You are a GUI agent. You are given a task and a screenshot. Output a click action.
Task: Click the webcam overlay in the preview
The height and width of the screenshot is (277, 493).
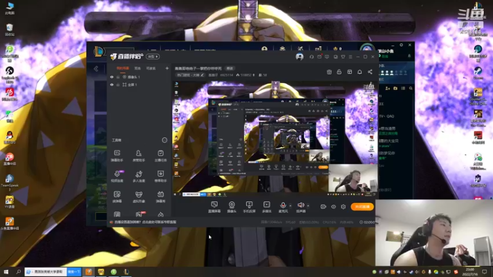[x=352, y=178]
